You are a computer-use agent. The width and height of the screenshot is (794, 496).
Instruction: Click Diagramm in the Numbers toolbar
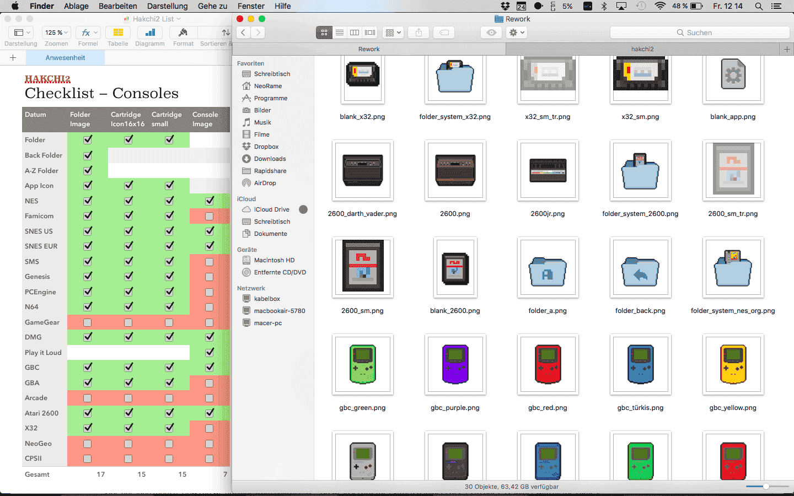coord(150,37)
